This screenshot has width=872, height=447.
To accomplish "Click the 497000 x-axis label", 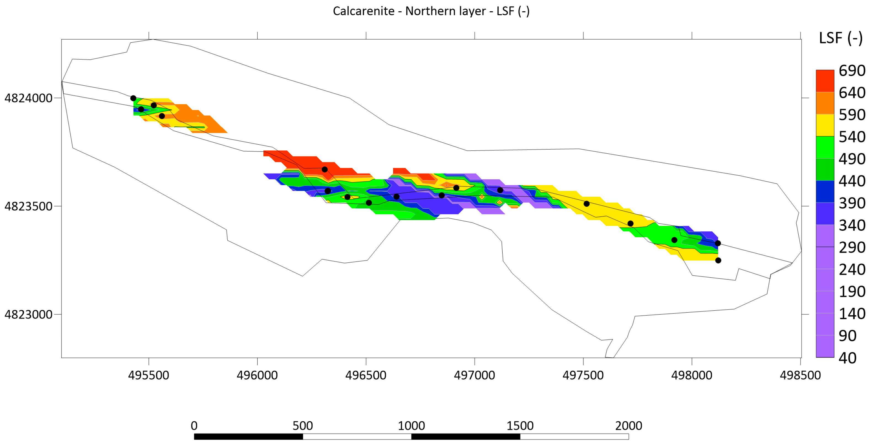I will pyautogui.click(x=474, y=375).
